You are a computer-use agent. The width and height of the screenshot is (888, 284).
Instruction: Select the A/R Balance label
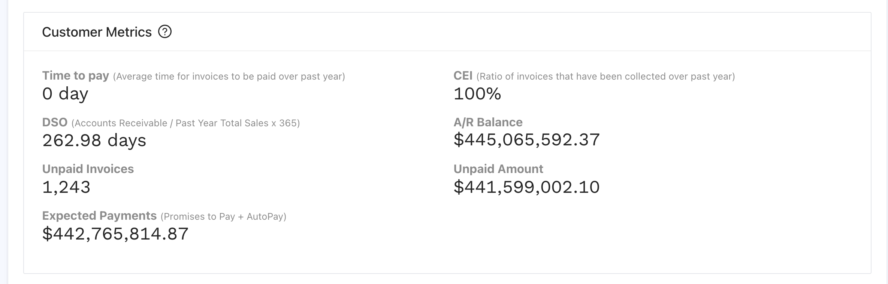click(488, 122)
